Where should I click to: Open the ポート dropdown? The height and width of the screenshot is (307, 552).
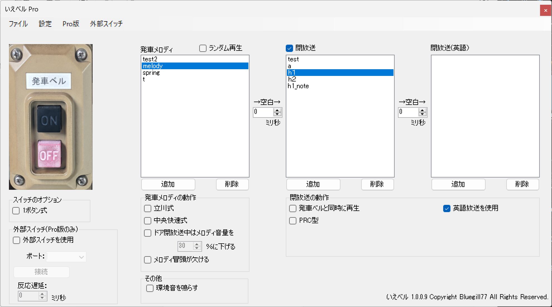66,257
